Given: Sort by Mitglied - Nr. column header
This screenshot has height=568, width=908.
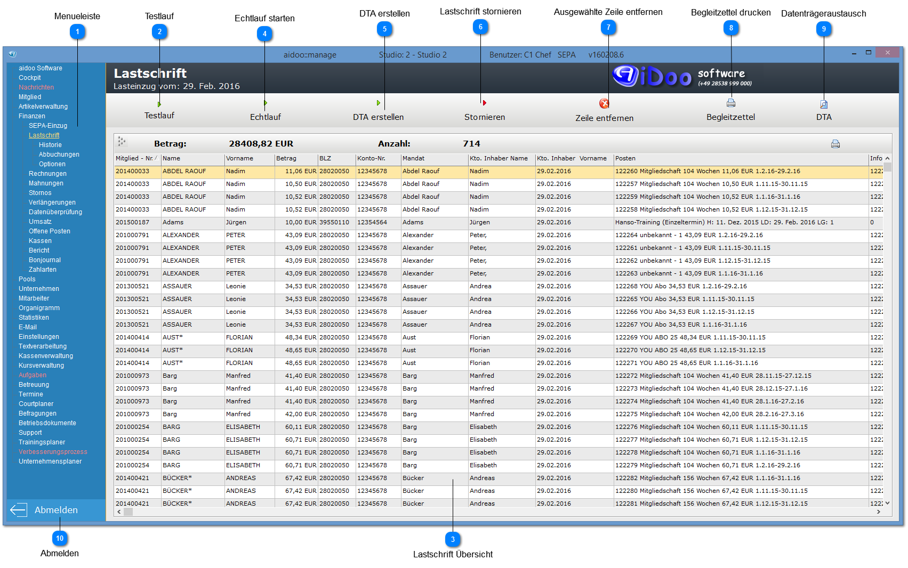Looking at the screenshot, I should (x=137, y=158).
